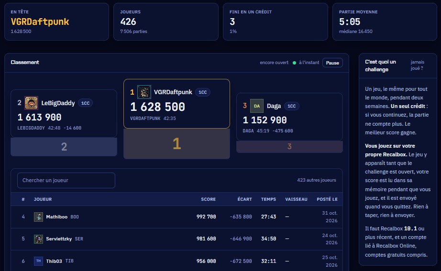
Task: Click the 1CC badge next to VGRDaftpunk
Action: 202,92
